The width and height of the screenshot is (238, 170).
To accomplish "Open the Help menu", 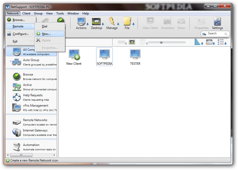I will coord(86,13).
